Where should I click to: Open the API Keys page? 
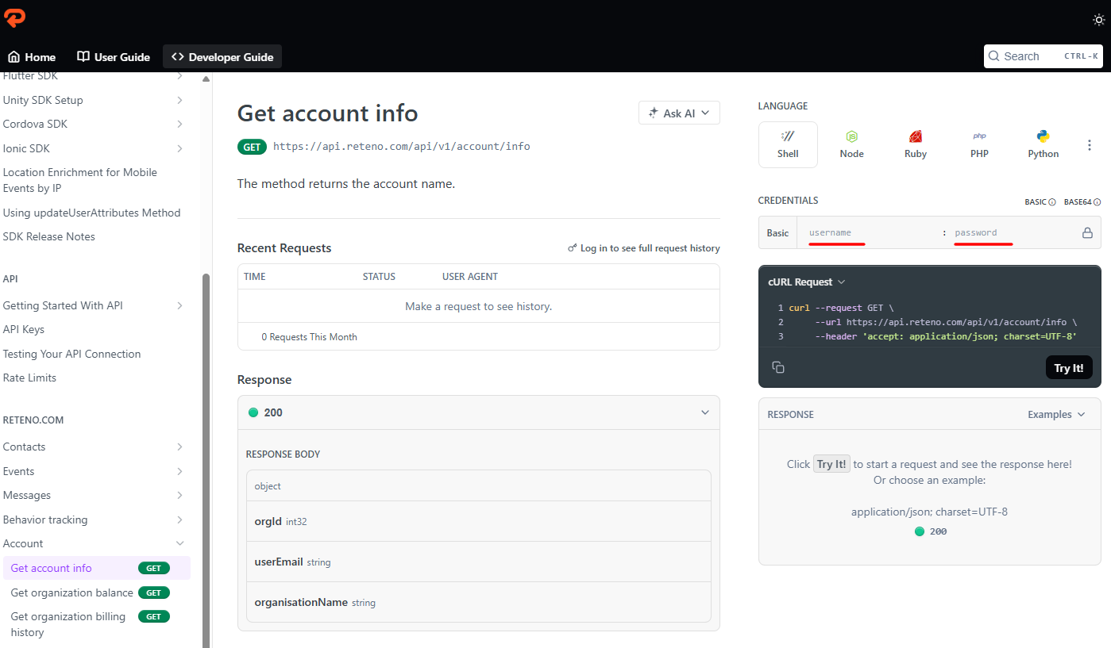click(24, 329)
